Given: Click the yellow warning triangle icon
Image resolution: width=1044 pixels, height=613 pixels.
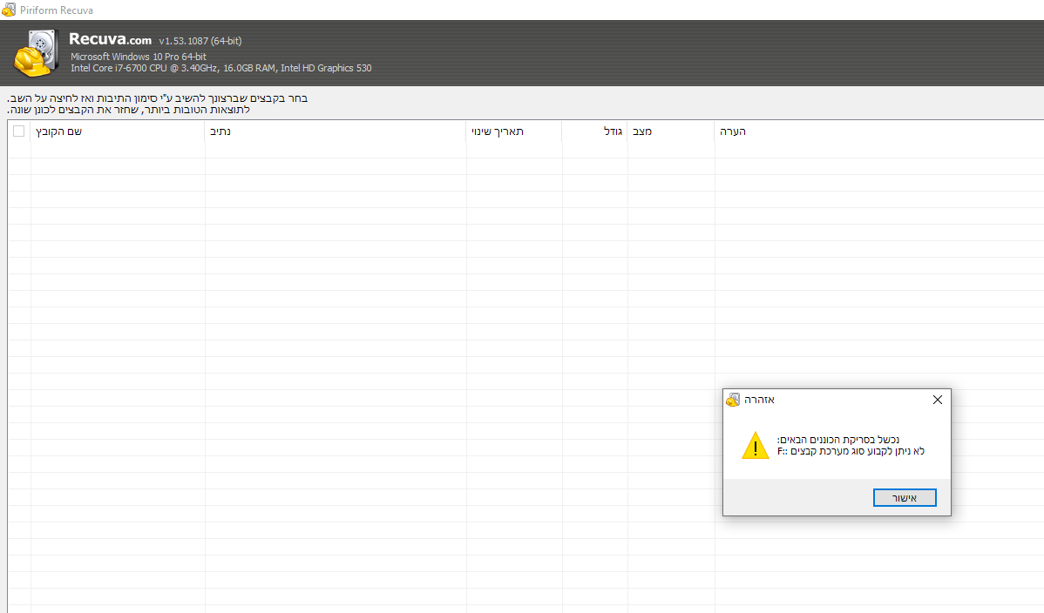Looking at the screenshot, I should click(755, 445).
